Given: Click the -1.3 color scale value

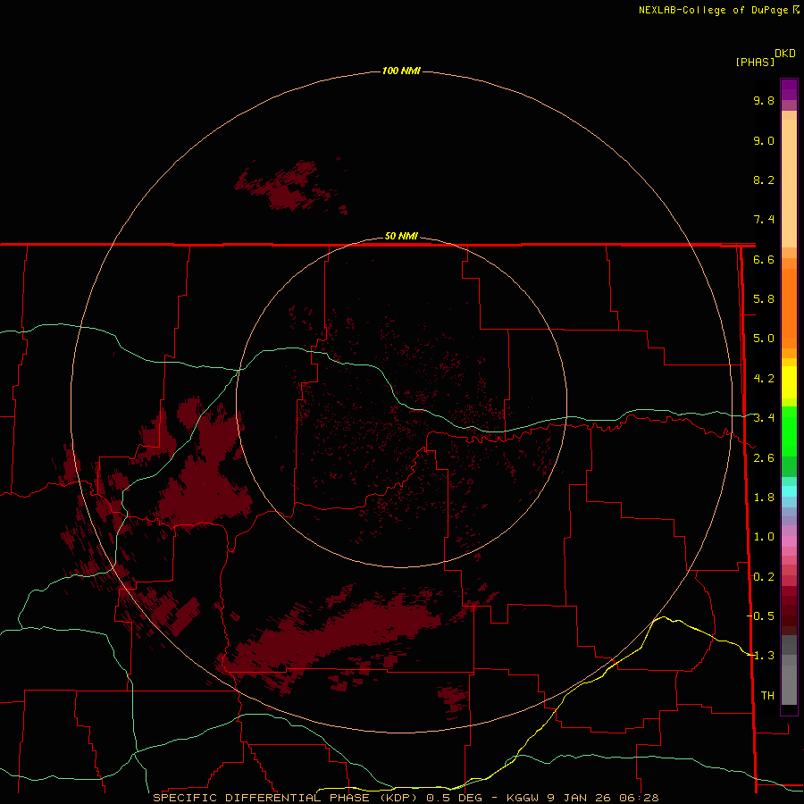Looking at the screenshot, I should pyautogui.click(x=760, y=656).
